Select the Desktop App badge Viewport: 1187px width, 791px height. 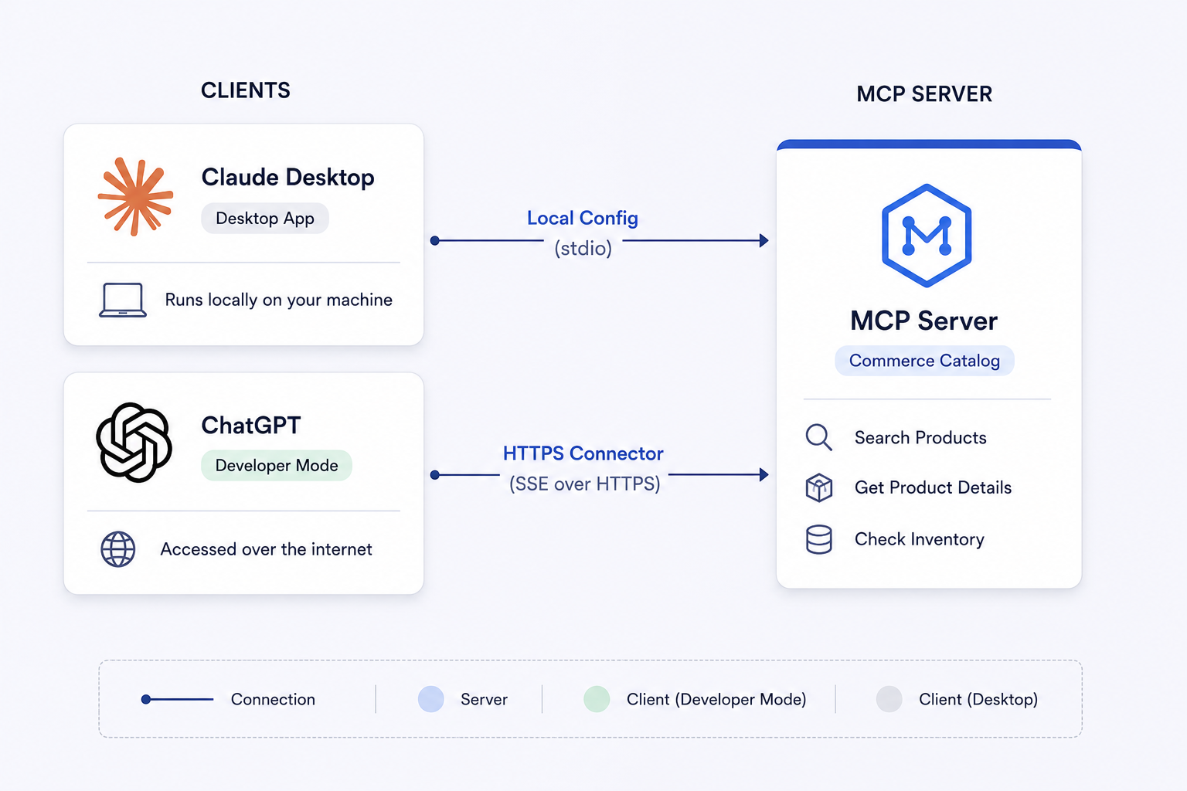pyautogui.click(x=265, y=219)
